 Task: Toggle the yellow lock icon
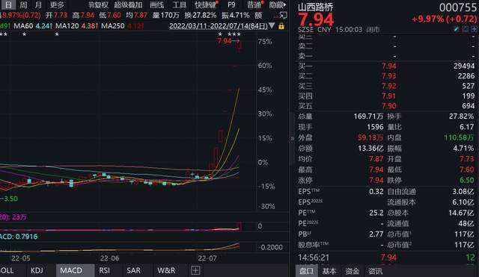coord(281,26)
